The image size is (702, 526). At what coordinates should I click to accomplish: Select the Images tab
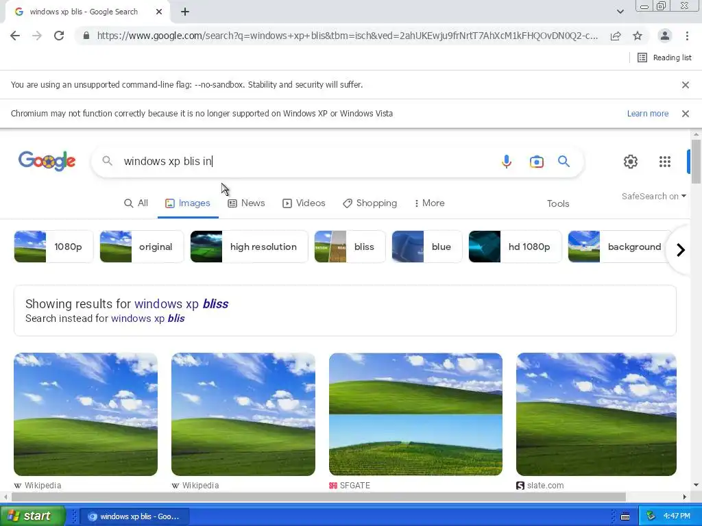coord(188,203)
